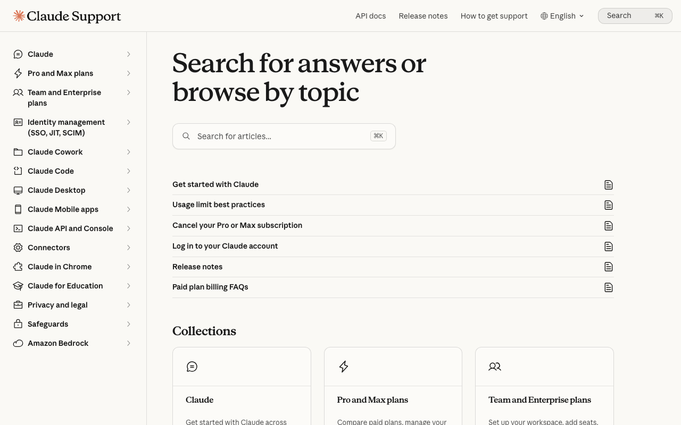Click the Claude Support logo
681x425 pixels.
[x=67, y=16]
